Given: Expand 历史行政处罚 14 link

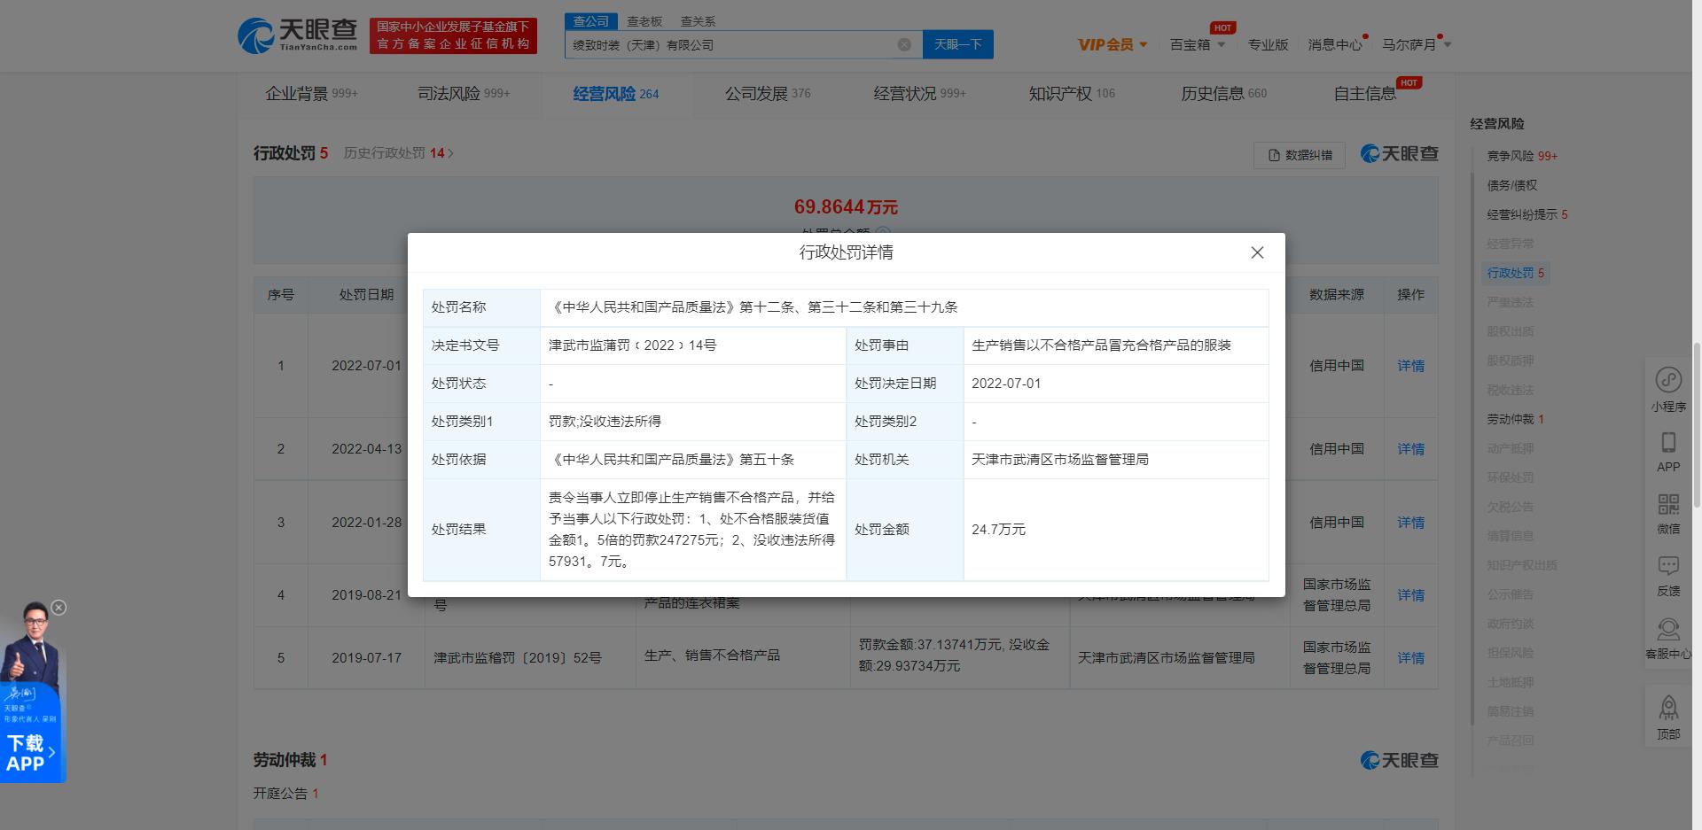Looking at the screenshot, I should tap(398, 153).
